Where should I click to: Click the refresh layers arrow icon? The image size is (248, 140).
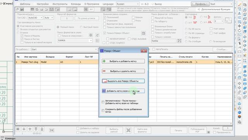tap(97, 35)
